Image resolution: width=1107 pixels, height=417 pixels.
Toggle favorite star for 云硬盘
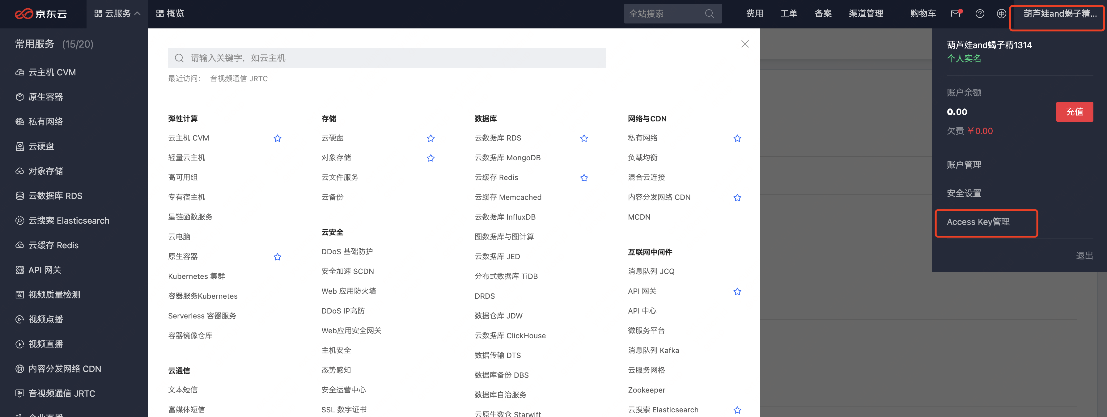[430, 138]
